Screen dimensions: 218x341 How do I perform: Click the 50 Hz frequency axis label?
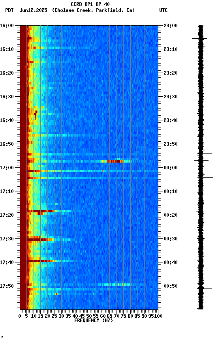pos(89,316)
